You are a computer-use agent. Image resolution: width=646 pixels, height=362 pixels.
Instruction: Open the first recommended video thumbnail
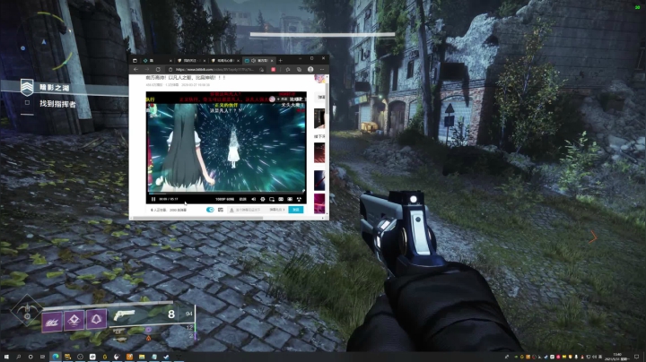coord(319,118)
